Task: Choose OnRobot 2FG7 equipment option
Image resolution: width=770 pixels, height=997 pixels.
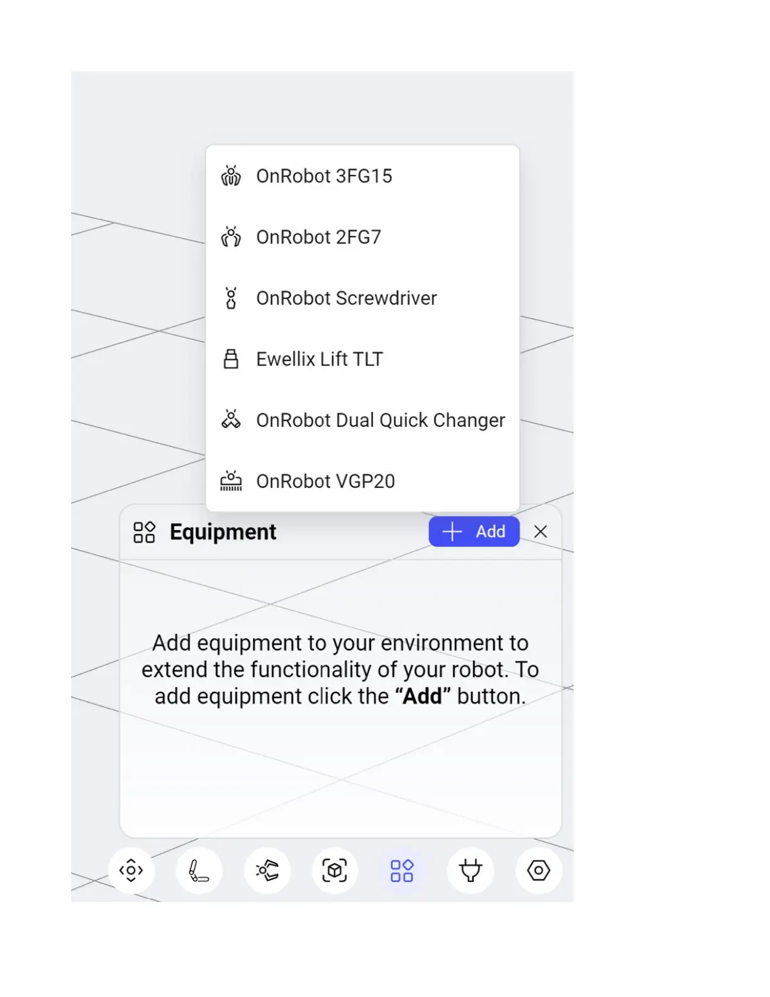Action: tap(318, 237)
